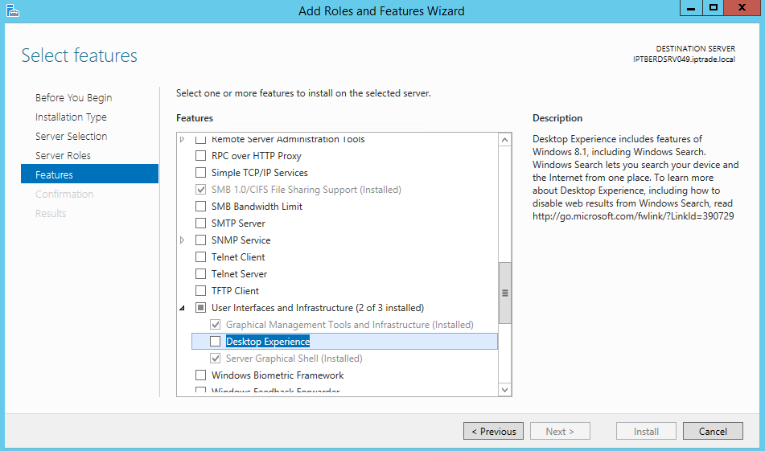Image resolution: width=765 pixels, height=451 pixels.
Task: Expand Remote Server Administration Tools node
Action: (x=182, y=139)
